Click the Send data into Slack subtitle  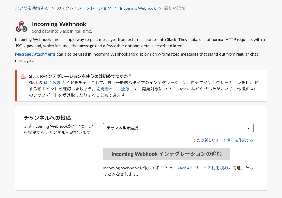coord(62,31)
